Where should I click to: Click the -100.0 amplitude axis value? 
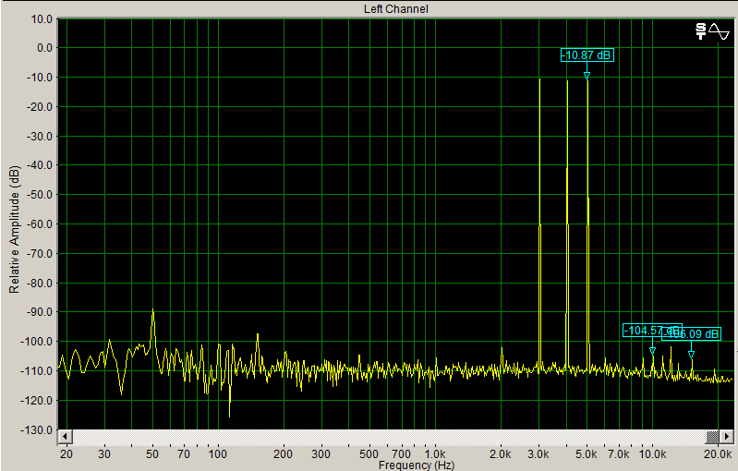(x=36, y=342)
